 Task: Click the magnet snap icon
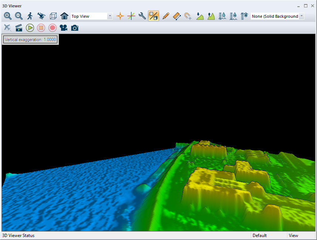[188, 16]
